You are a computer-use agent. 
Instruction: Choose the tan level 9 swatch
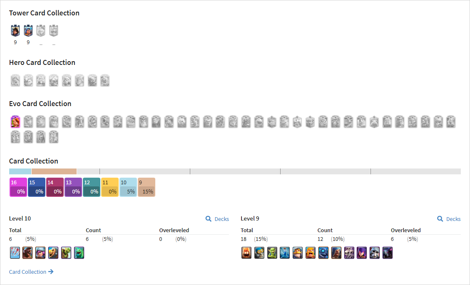[x=147, y=187]
